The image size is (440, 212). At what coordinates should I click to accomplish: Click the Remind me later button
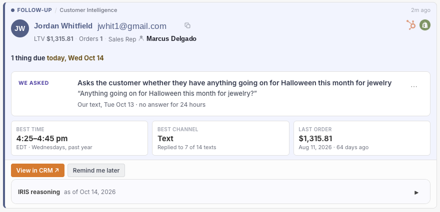[x=96, y=170]
